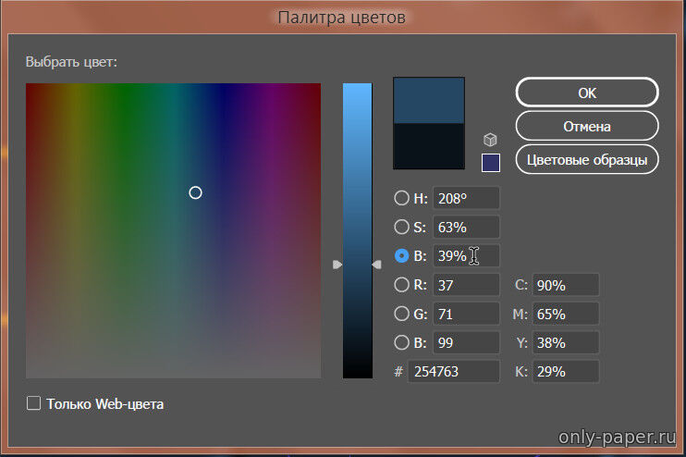
Task: Click the K black percentage field
Action: (565, 372)
